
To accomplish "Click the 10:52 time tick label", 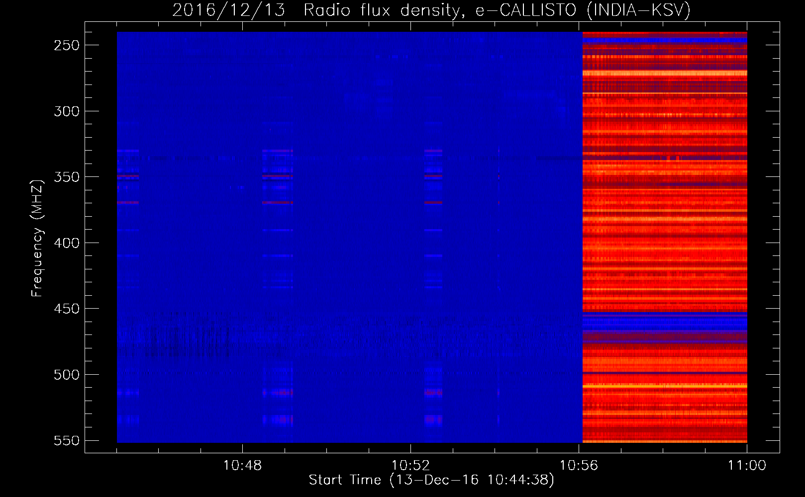I will 410,466.
